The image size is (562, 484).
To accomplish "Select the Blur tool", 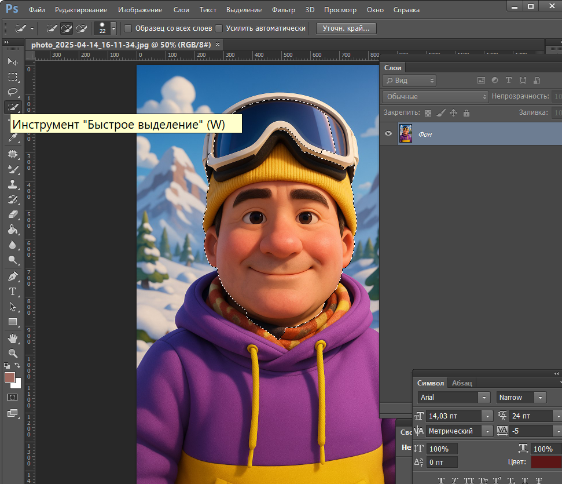I will pos(13,245).
